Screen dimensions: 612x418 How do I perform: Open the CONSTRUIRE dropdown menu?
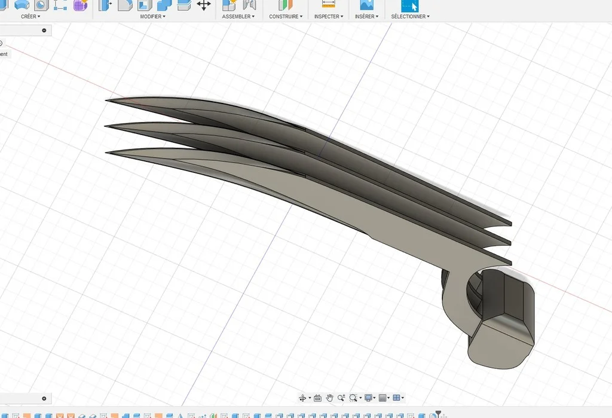[x=286, y=16]
